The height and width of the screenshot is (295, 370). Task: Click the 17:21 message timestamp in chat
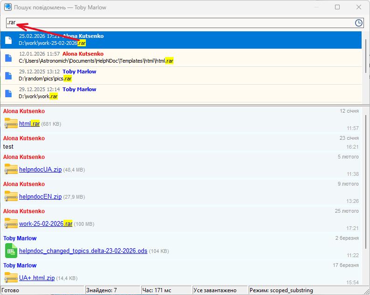pyautogui.click(x=352, y=228)
